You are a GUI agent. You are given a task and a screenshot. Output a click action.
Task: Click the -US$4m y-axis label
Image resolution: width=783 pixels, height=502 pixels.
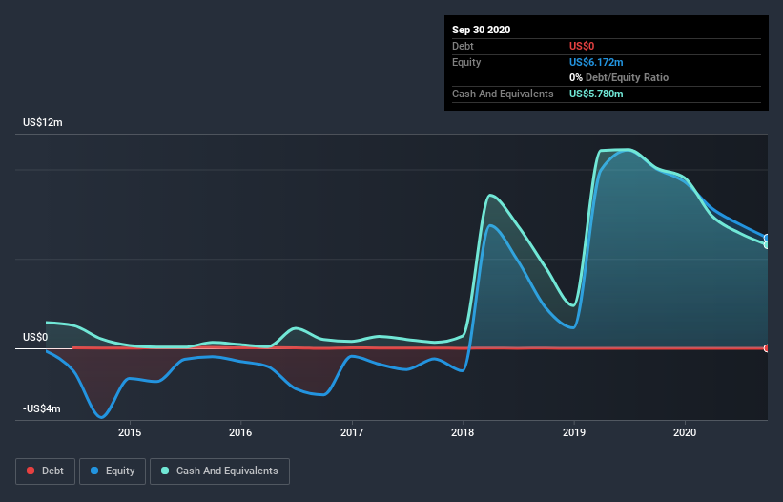[41, 408]
